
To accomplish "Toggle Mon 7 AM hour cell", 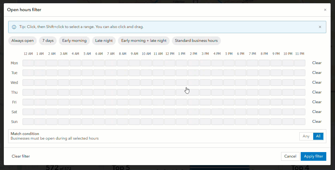I will pos(111,63).
